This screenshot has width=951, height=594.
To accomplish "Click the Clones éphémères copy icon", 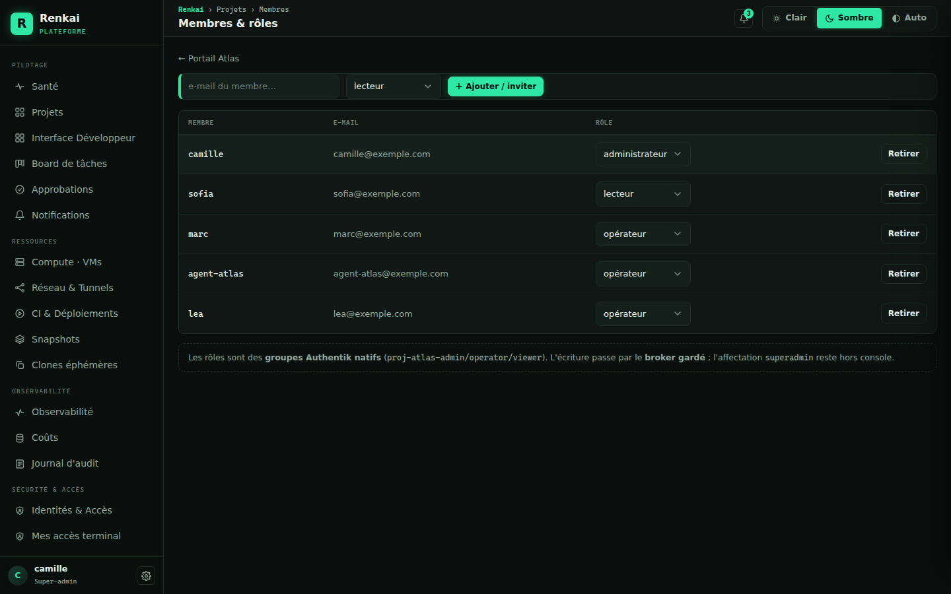I will 20,365.
